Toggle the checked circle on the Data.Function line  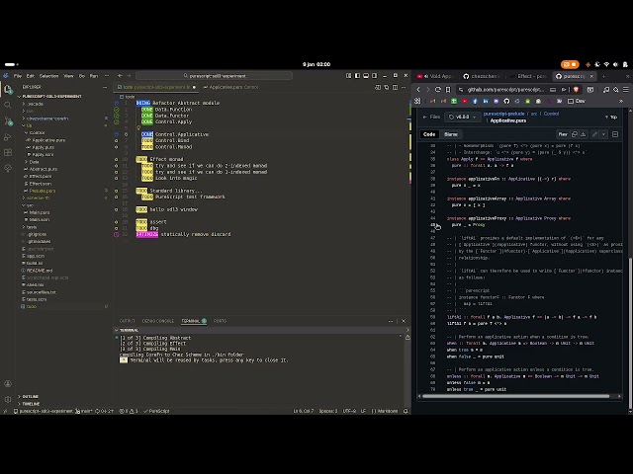117,110
